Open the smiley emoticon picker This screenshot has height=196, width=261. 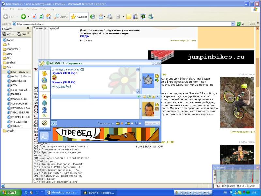144,97
